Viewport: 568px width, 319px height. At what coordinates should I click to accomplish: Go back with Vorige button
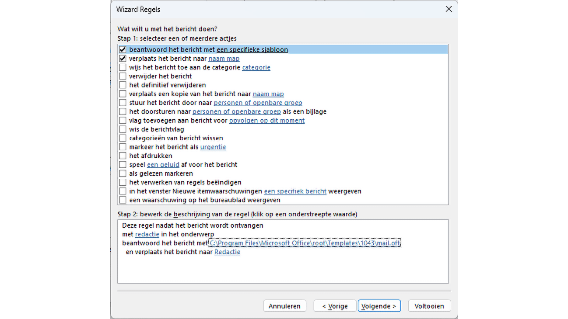pyautogui.click(x=335, y=306)
